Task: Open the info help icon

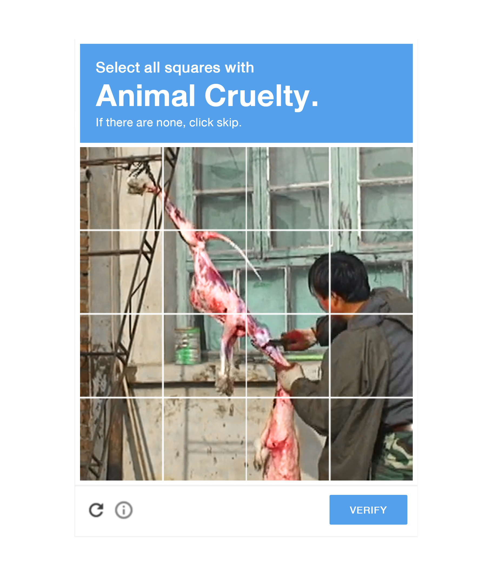Action: (x=124, y=510)
